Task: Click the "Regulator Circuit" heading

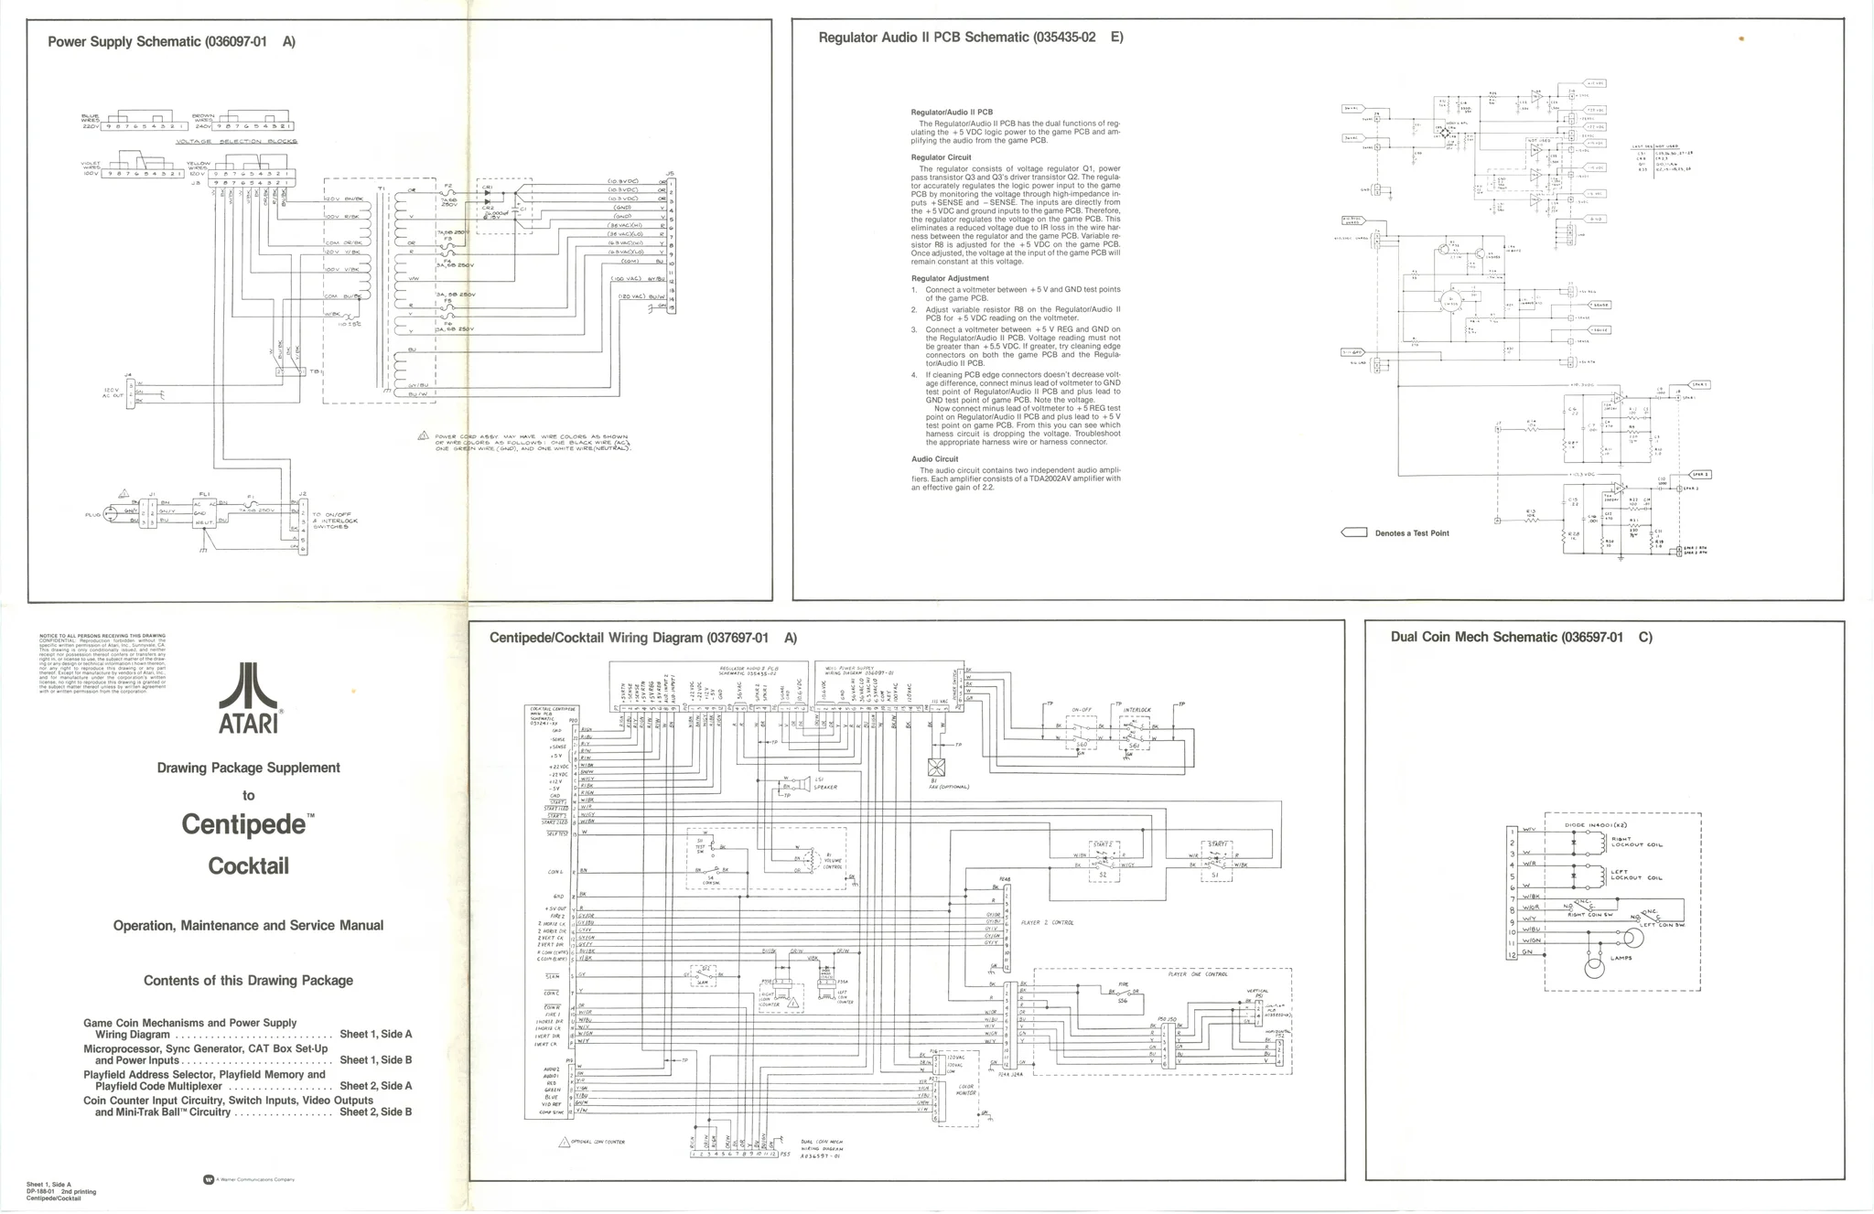Action: (942, 157)
